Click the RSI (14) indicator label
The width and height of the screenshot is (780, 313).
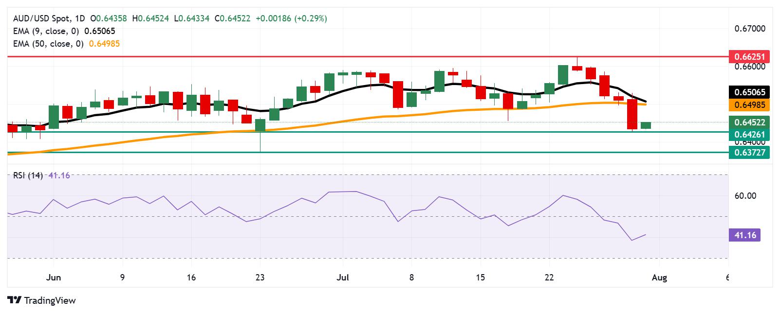click(x=28, y=175)
